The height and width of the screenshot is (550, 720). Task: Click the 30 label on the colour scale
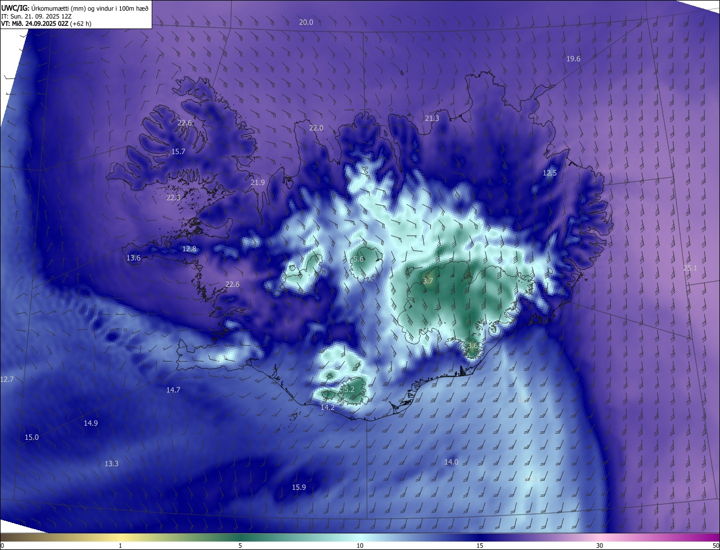click(600, 546)
